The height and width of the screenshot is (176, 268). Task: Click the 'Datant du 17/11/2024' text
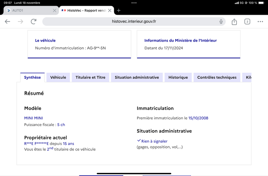coord(163,48)
